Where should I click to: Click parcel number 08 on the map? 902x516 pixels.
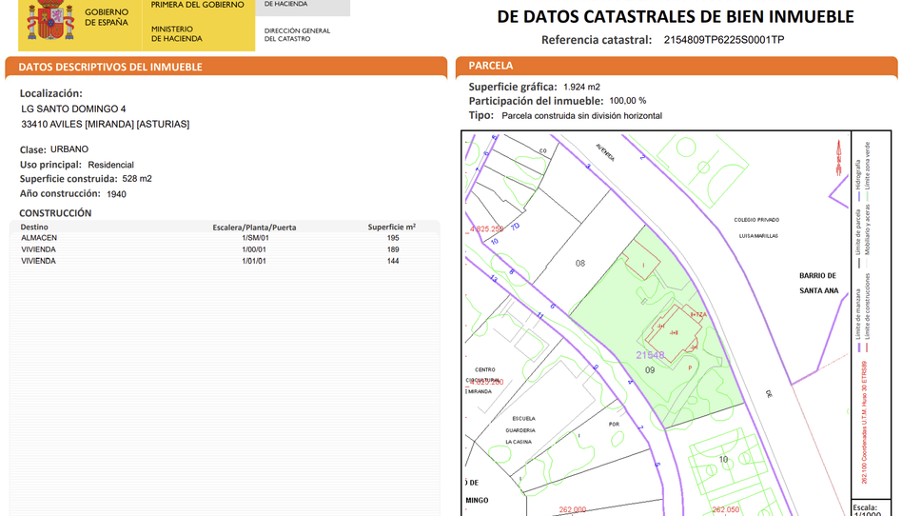coord(580,262)
